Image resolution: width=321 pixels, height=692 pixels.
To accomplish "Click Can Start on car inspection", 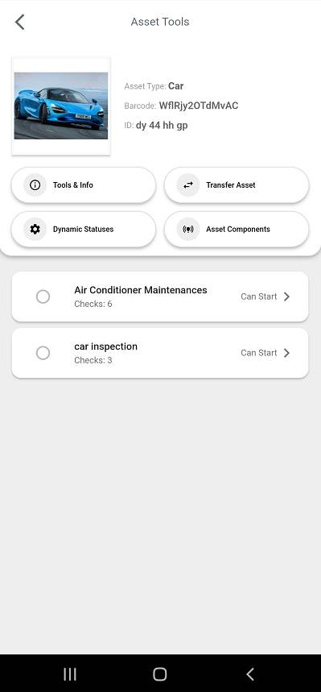I will pos(259,353).
